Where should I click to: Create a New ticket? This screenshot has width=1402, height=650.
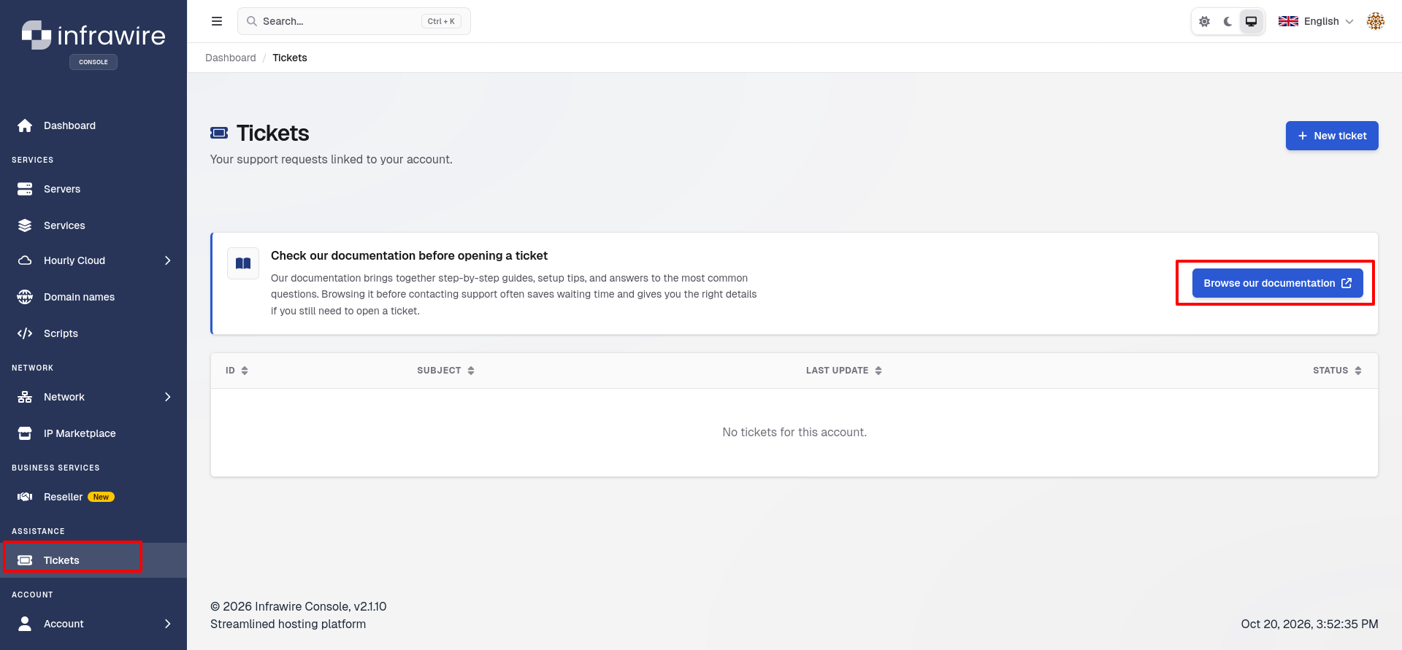1332,136
